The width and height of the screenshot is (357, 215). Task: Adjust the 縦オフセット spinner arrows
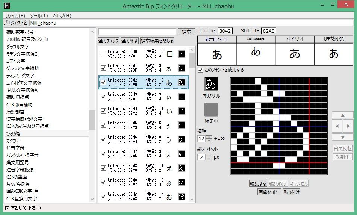(209, 157)
